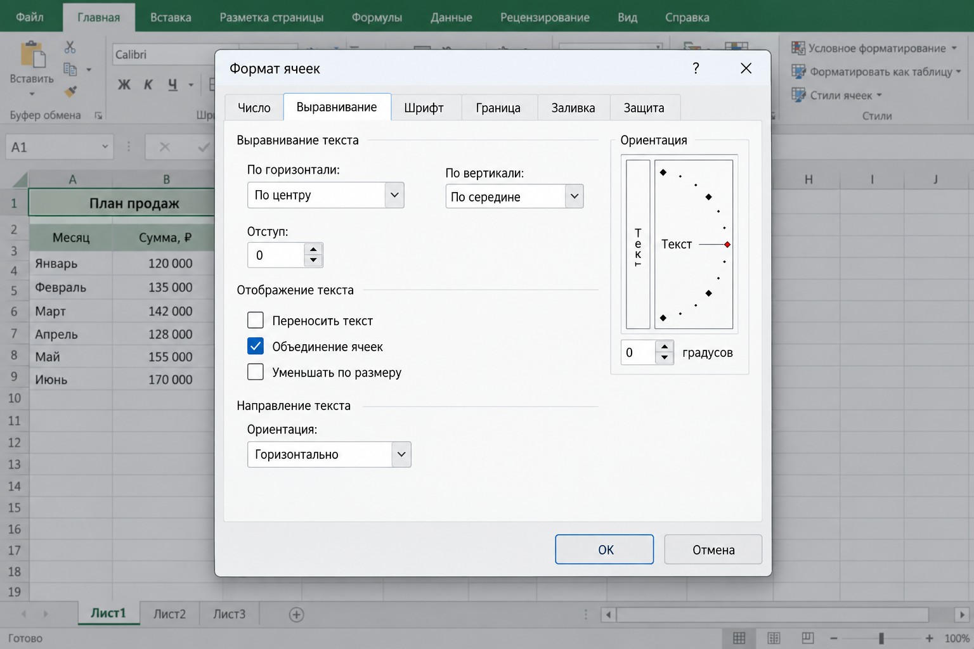Open clipboard group dialog launcher
This screenshot has height=649, width=974.
98,115
